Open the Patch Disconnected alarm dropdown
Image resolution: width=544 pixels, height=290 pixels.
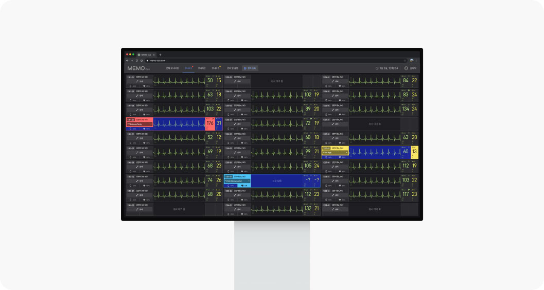click(249, 181)
